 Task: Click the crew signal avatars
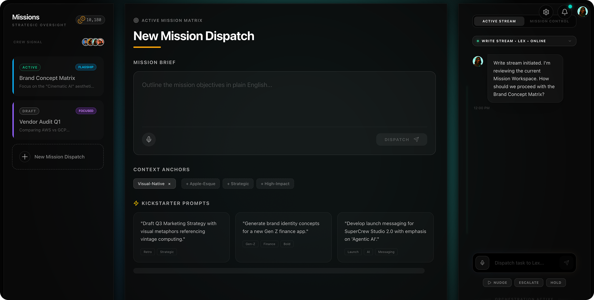coord(93,42)
